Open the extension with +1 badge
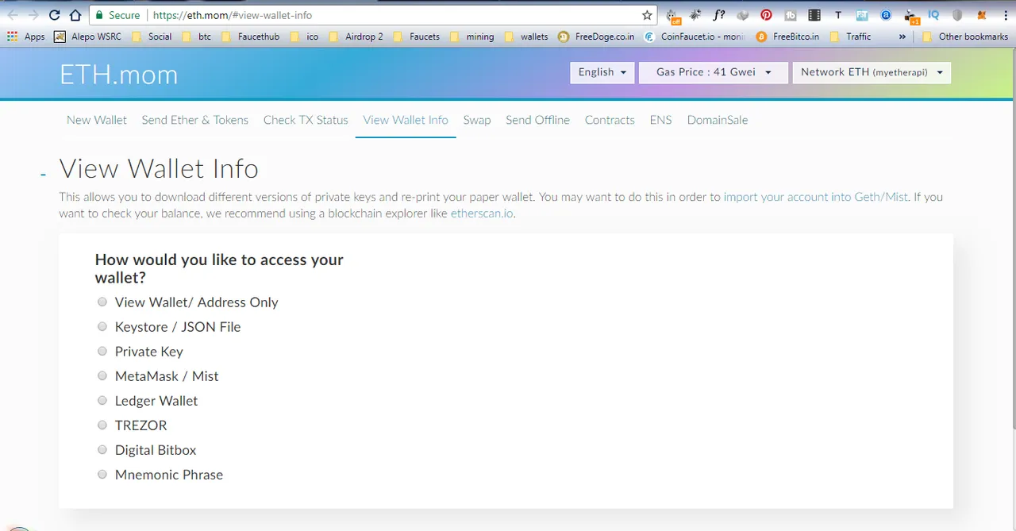This screenshot has height=531, width=1016. pyautogui.click(x=910, y=16)
